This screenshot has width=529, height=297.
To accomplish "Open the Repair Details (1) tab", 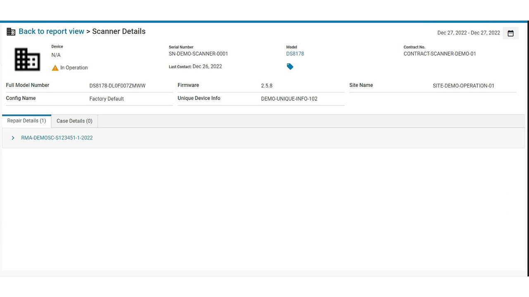I will click(x=26, y=121).
